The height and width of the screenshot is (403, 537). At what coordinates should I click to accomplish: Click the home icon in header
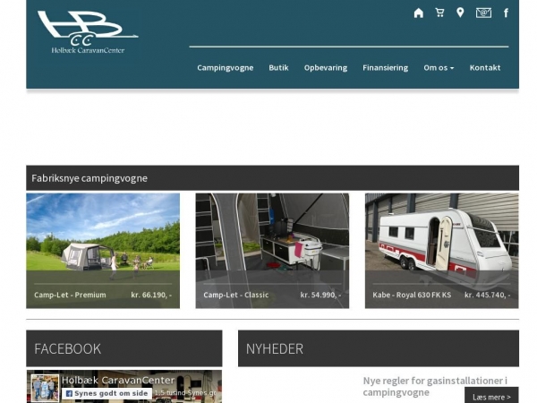(419, 13)
